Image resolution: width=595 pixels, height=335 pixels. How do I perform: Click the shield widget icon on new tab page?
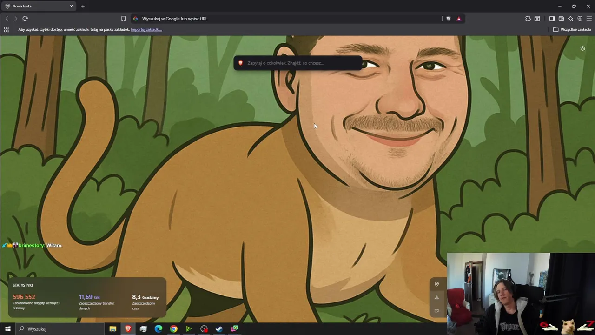[436, 284]
